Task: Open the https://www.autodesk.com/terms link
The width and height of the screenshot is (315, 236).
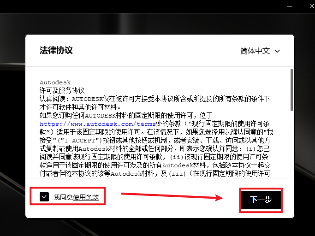Action: tap(98, 124)
